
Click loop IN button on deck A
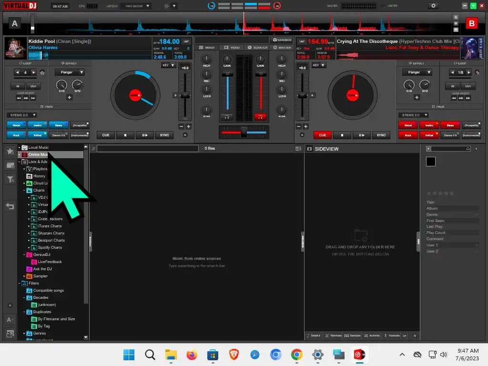click(x=18, y=86)
